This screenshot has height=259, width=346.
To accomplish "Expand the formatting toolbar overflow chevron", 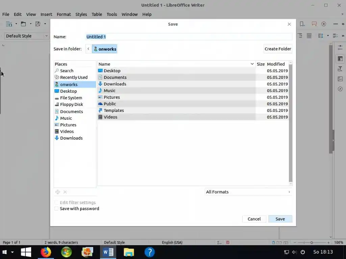I will pyautogui.click(x=343, y=36).
